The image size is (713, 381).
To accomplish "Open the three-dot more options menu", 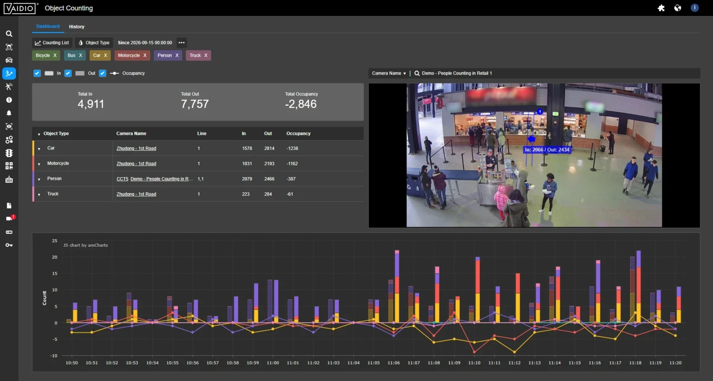I will coord(181,43).
